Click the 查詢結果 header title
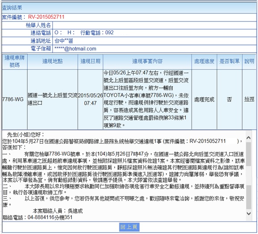The height and width of the screenshot is (234, 258). (x=12, y=8)
